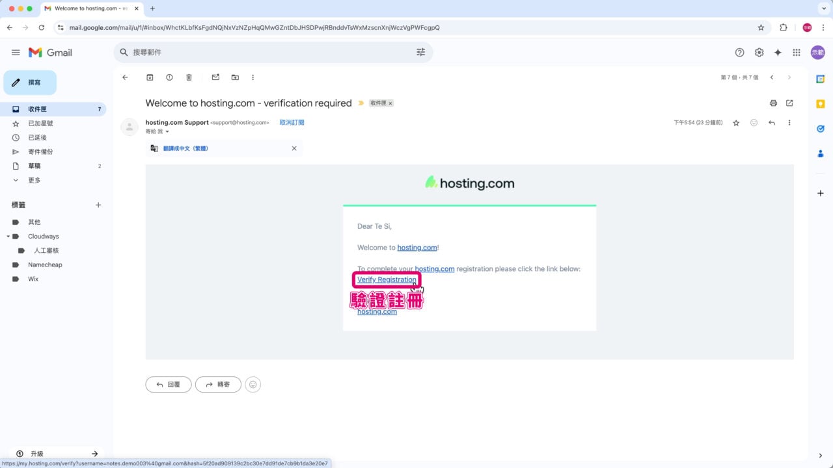Archive the email from hosting.com Support
The width and height of the screenshot is (833, 468).
150,77
